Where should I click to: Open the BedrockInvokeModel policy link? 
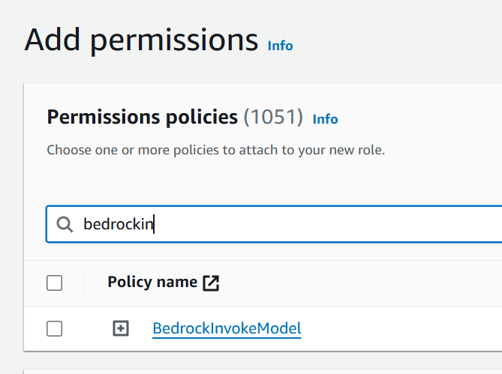(227, 328)
